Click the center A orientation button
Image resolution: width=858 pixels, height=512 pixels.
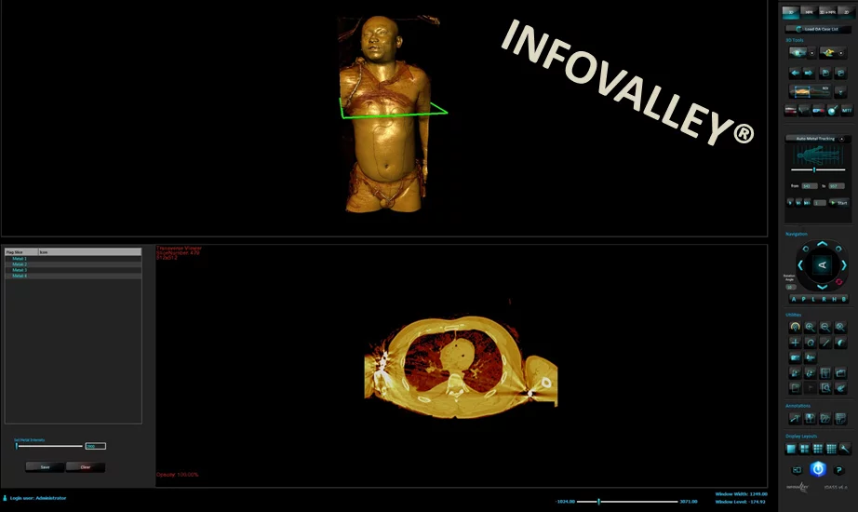point(822,265)
